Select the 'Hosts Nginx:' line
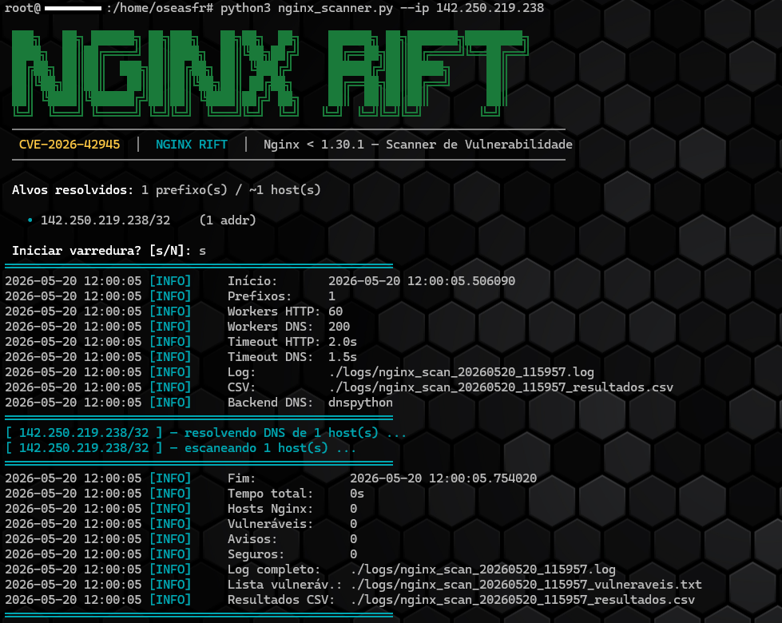 (x=181, y=509)
